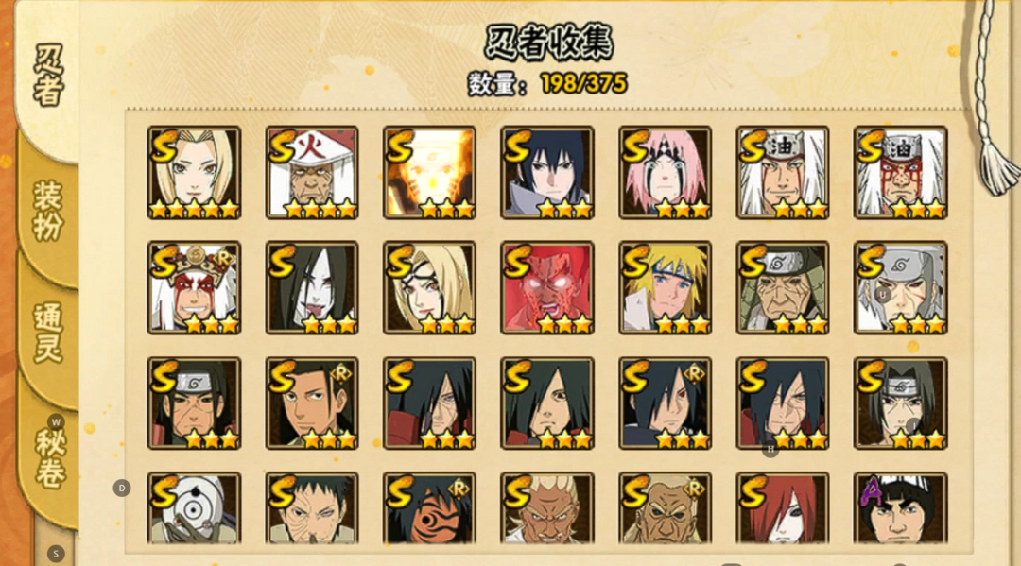
Task: Select the white spiral-mask Obito card
Action: coord(194,508)
